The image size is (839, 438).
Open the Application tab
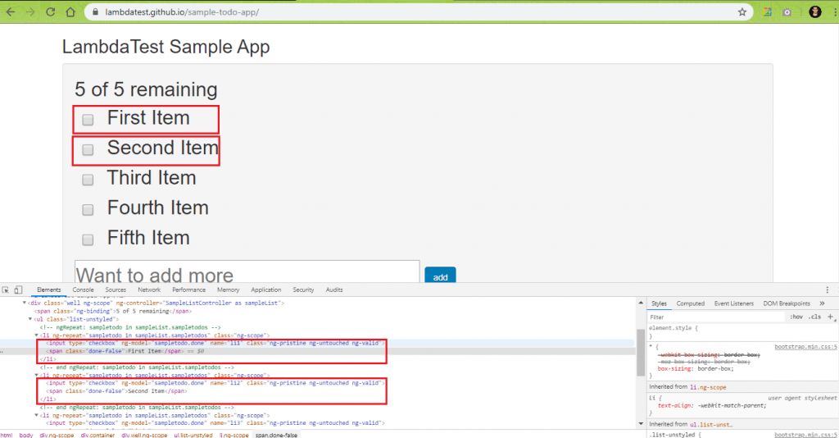pos(266,290)
